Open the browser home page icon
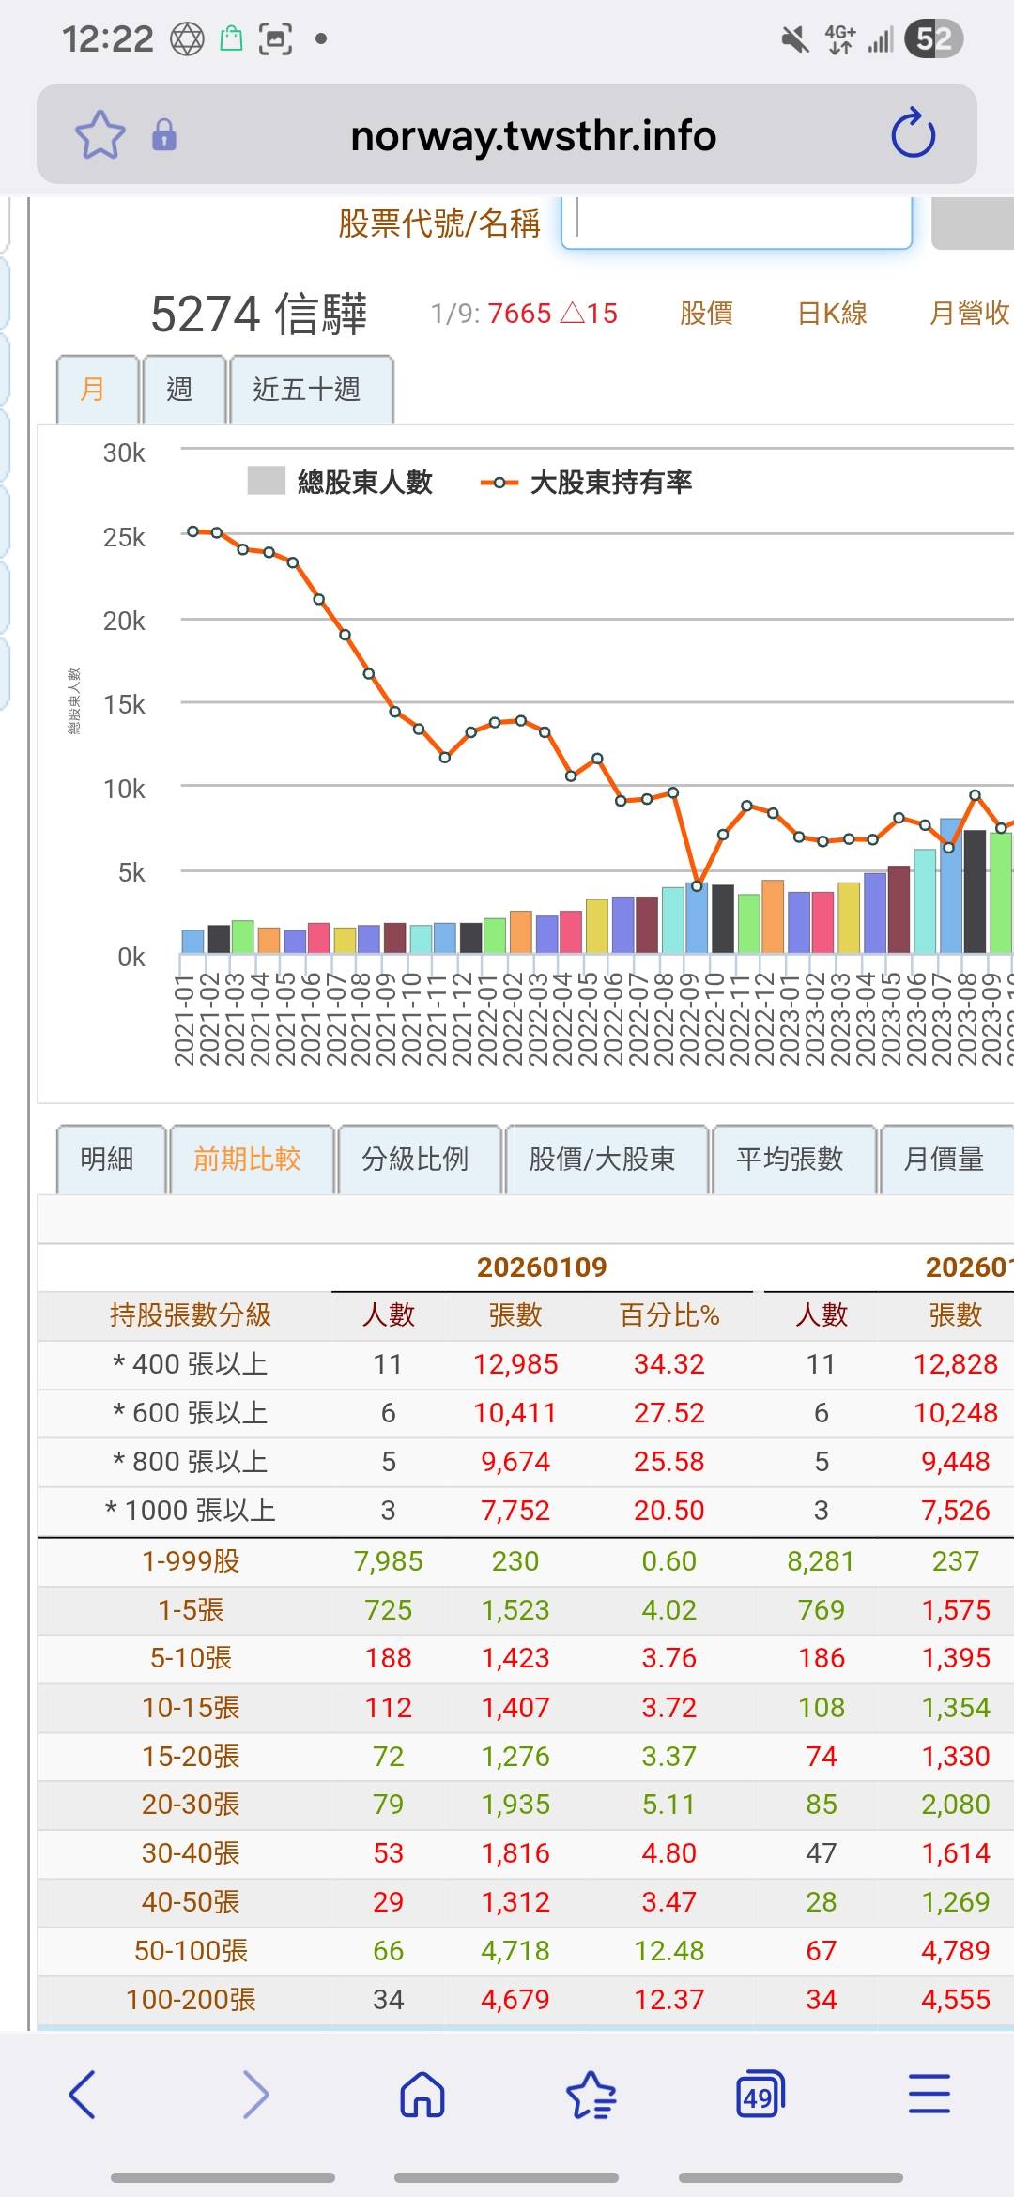The image size is (1014, 2197). pos(422,2095)
